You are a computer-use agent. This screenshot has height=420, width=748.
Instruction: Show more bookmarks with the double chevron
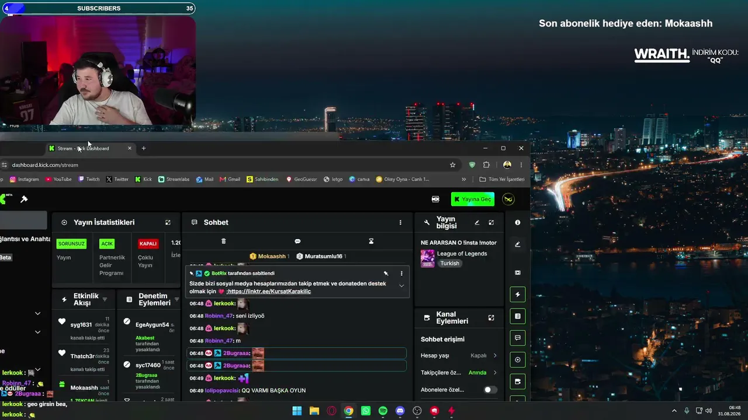[x=464, y=180]
